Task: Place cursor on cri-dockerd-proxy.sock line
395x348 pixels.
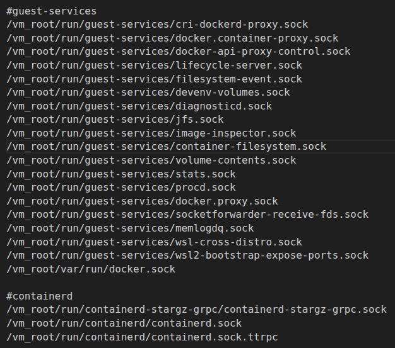Action: (157, 25)
